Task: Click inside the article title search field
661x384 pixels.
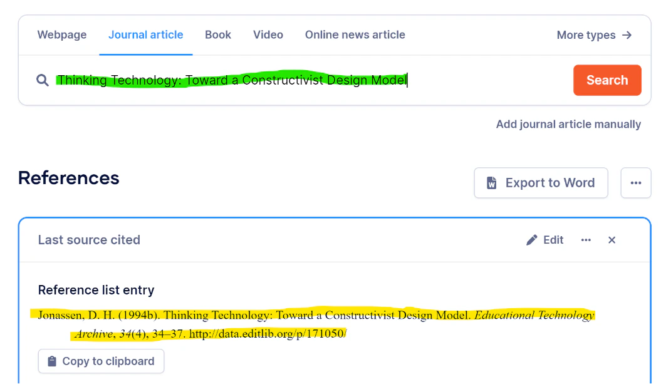Action: [x=312, y=80]
